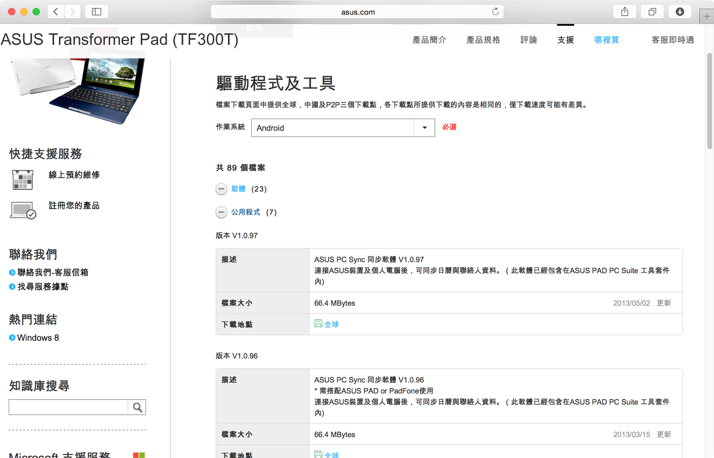
Task: Click the 知識庫搜尋 search field
Action: click(68, 407)
